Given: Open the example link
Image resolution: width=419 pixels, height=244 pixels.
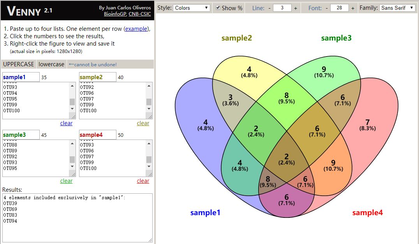Looking at the screenshot, I should click(136, 29).
